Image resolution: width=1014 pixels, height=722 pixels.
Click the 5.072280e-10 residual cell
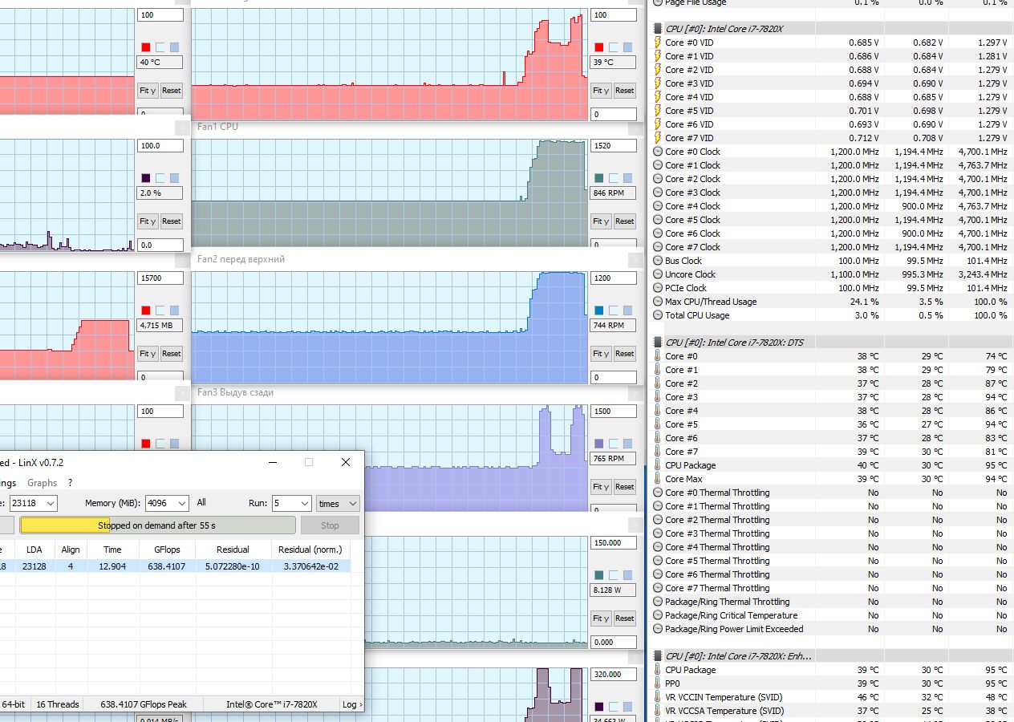point(233,566)
